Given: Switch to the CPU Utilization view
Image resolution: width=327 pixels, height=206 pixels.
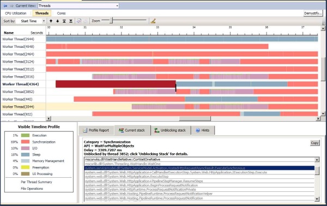Looking at the screenshot, I should tap(16, 14).
